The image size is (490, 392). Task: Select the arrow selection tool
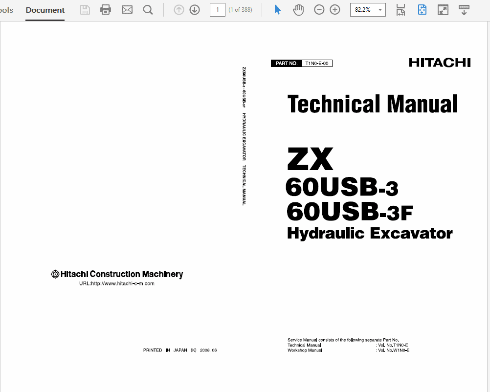pos(277,9)
